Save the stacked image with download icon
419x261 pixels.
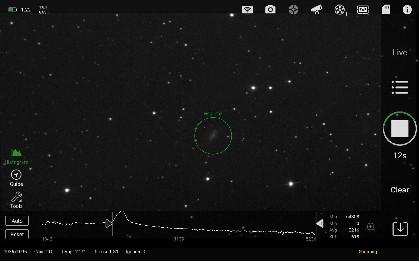(400, 228)
